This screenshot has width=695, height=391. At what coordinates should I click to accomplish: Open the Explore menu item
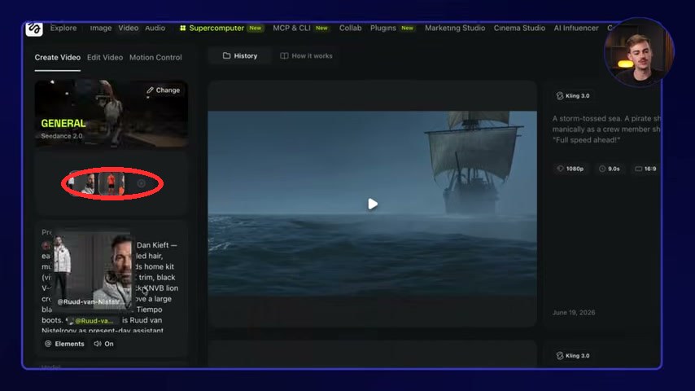tap(63, 28)
